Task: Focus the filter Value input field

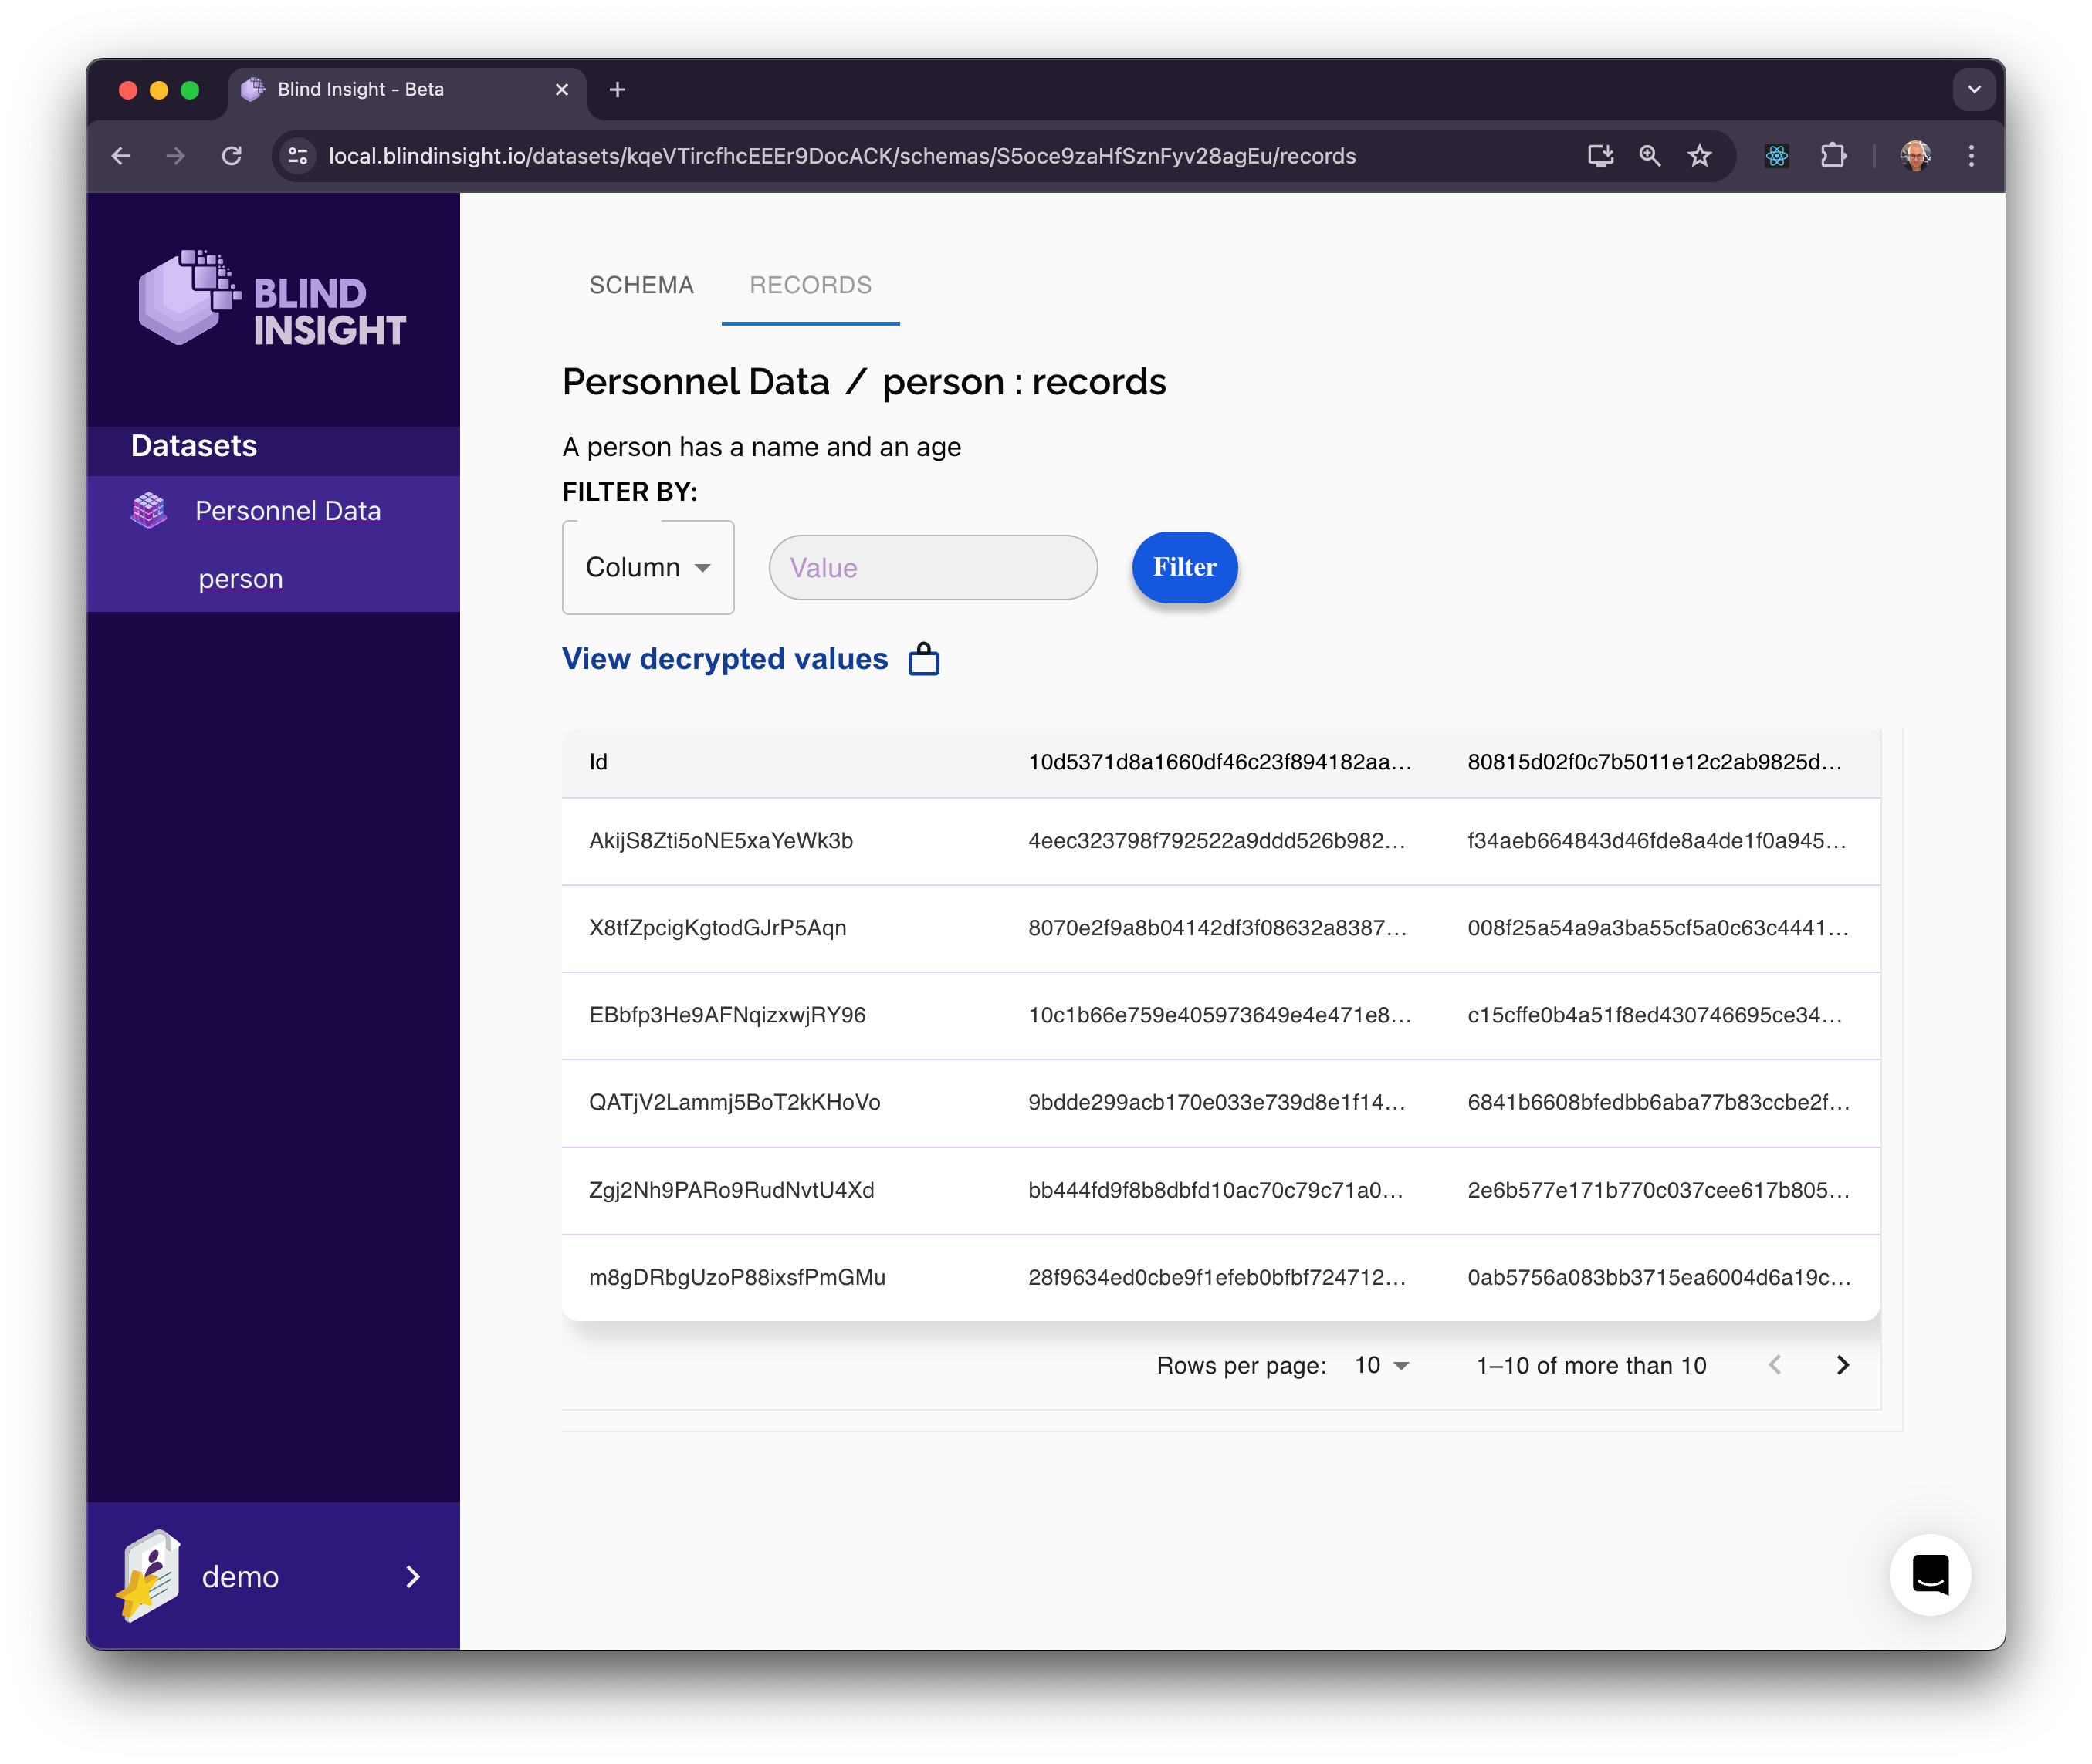Action: (x=933, y=568)
